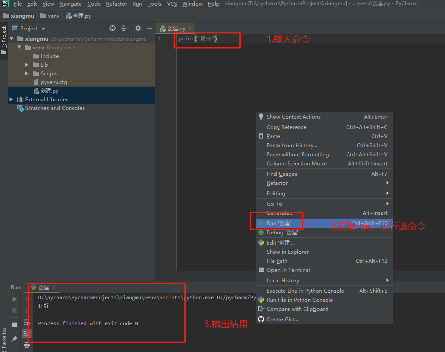The image size is (445, 352).
Task: Click the Up the Stack Trace arrow
Action: pos(26,299)
